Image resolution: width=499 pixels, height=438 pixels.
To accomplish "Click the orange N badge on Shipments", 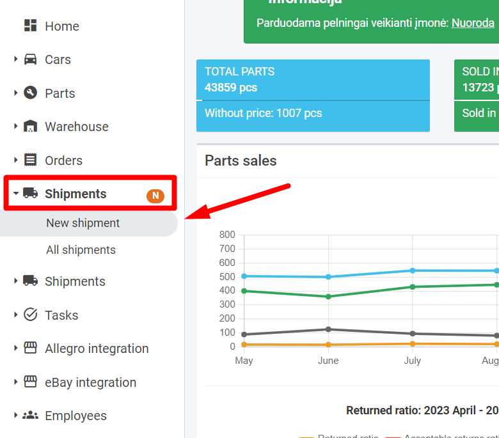I will tap(155, 196).
